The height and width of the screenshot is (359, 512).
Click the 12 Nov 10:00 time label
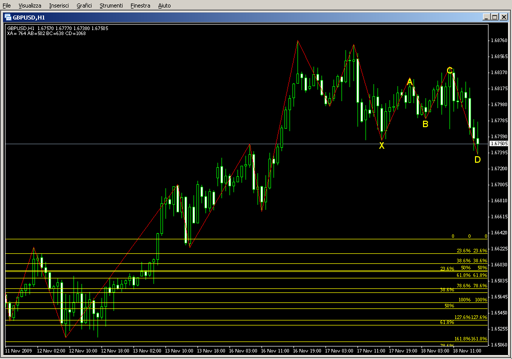tap(83, 351)
